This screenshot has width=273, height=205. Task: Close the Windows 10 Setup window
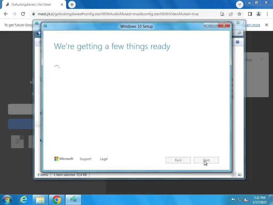(224, 25)
